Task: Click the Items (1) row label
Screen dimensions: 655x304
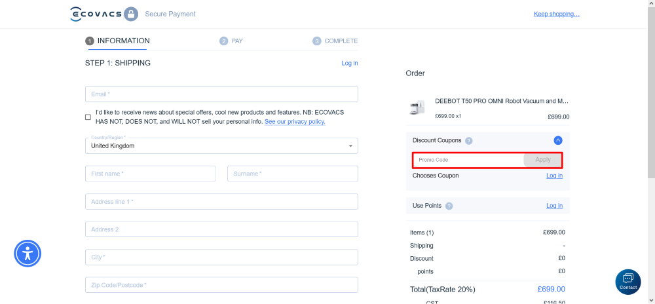Action: pos(422,232)
